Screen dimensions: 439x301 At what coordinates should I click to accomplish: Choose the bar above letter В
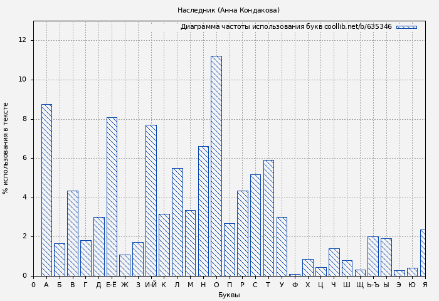tap(73, 233)
